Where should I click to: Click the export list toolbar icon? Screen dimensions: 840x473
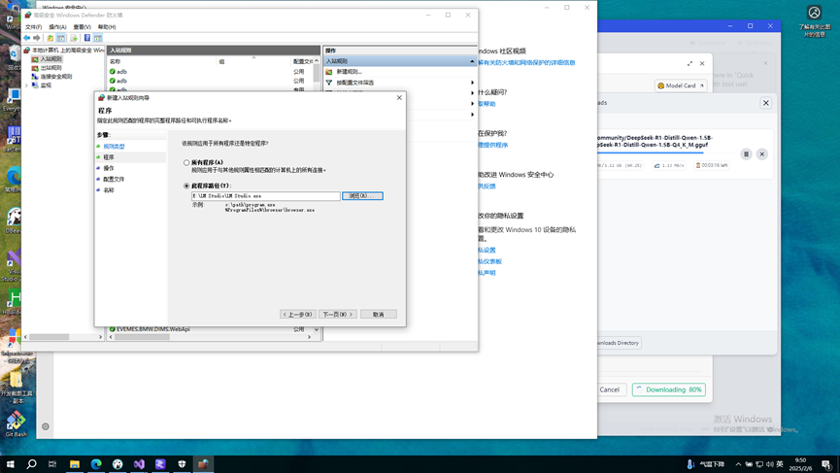tap(74, 38)
